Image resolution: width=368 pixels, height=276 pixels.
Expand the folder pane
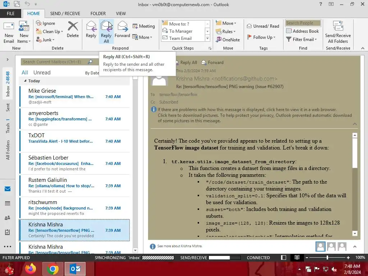(8, 60)
